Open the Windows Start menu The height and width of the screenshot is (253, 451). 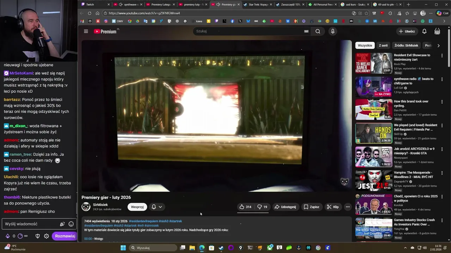[123, 248]
